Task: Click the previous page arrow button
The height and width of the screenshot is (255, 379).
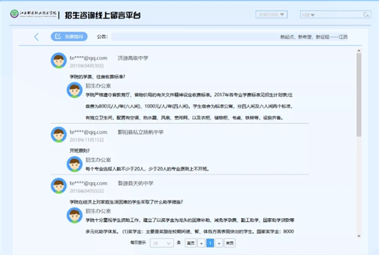Action: click(201, 243)
